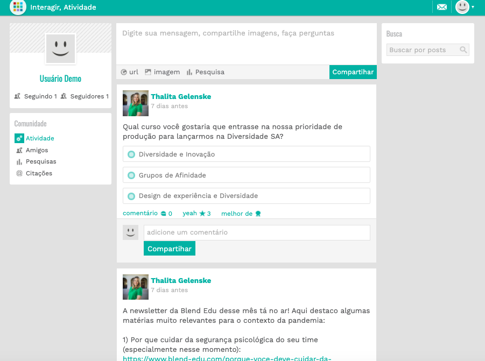The width and height of the screenshot is (485, 361).
Task: Open the messages envelope icon
Action: tap(442, 7)
